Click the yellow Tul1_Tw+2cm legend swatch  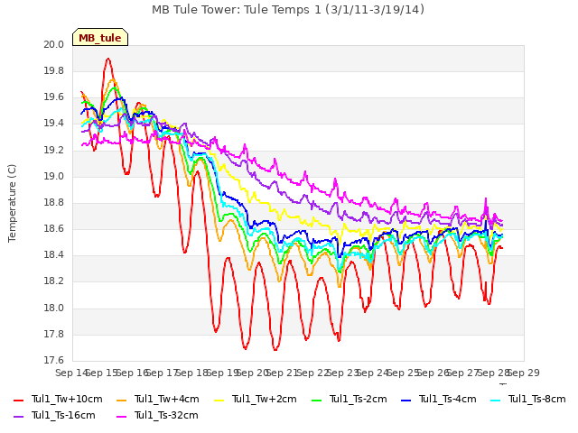pyautogui.click(x=219, y=401)
